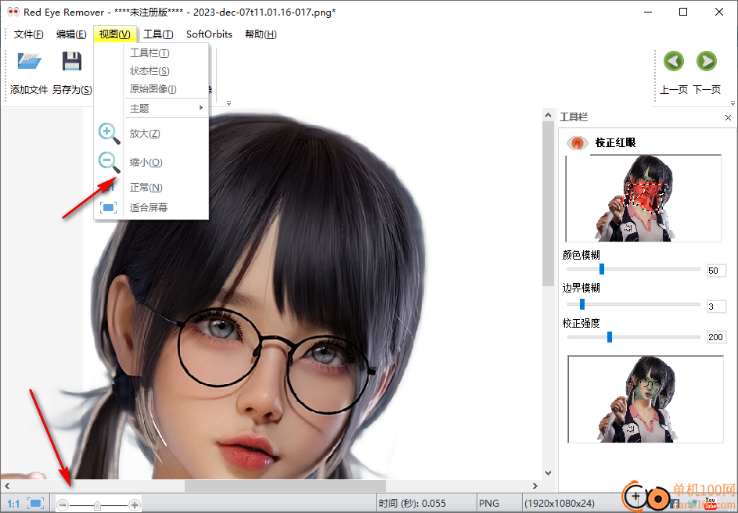Click the 添加文件 add file label
This screenshot has width=738, height=513.
point(29,90)
